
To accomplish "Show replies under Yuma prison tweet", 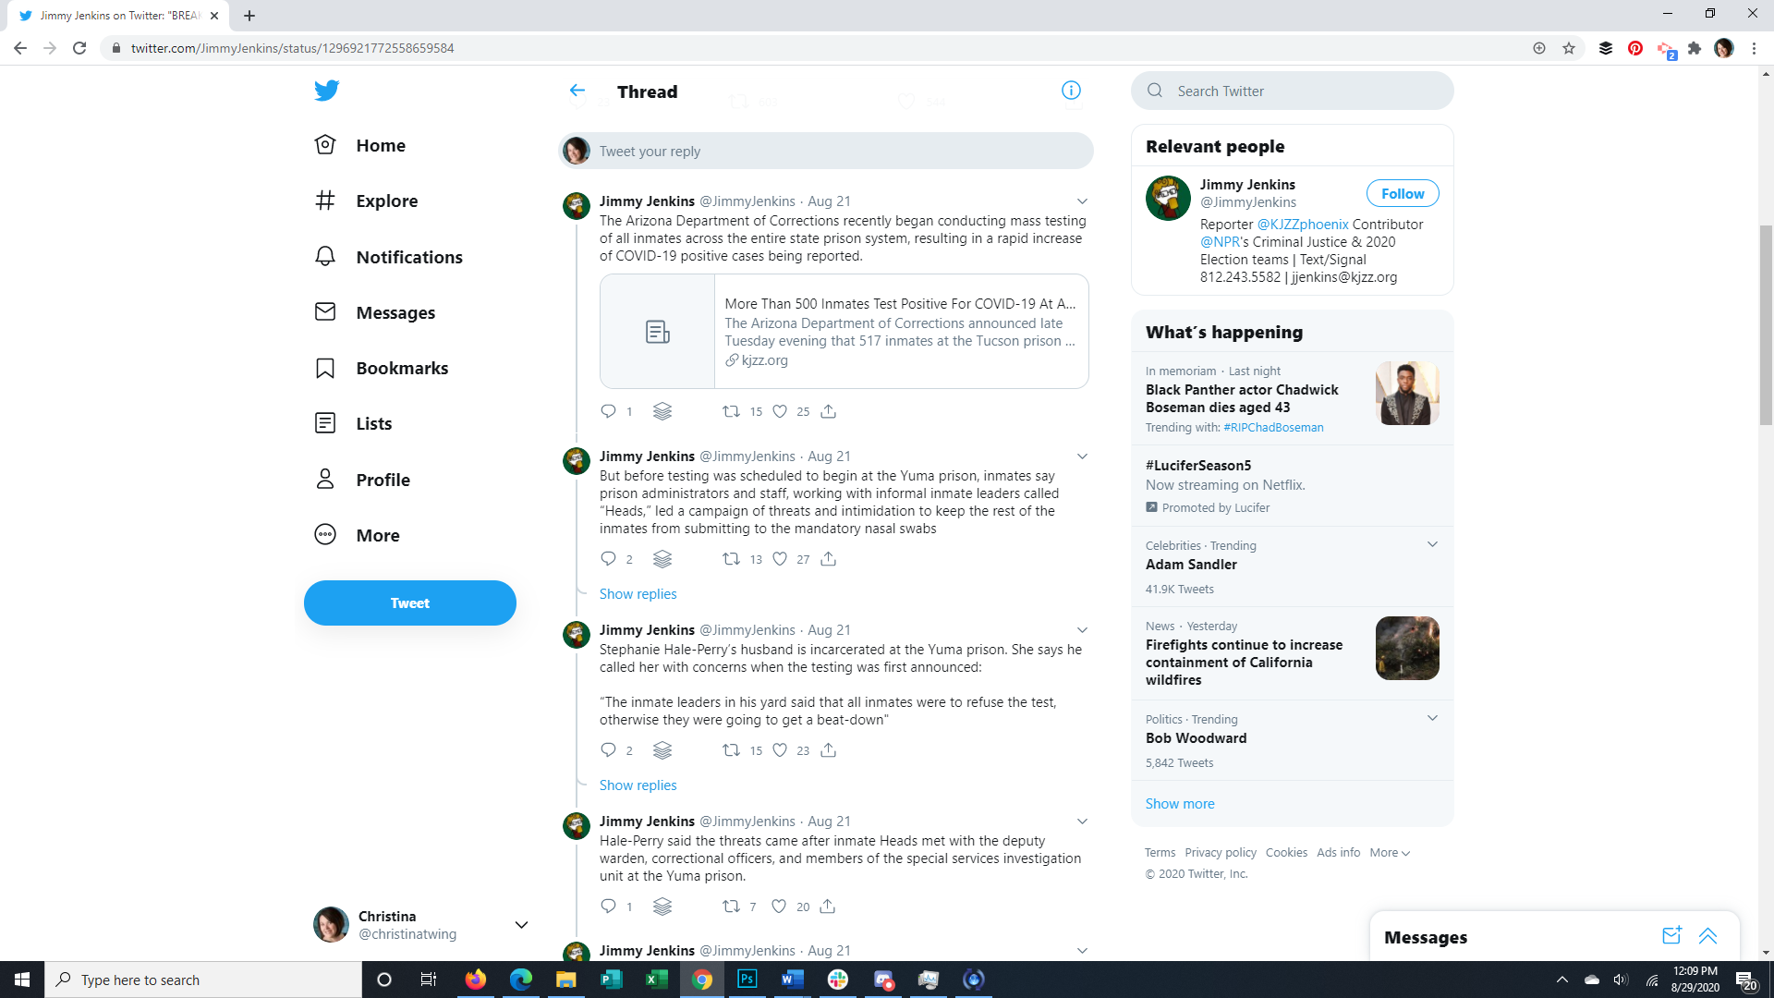I will 638,594.
